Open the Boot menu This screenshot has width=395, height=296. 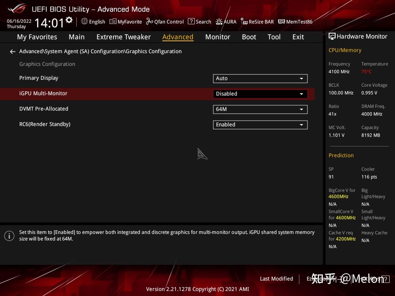coord(249,37)
